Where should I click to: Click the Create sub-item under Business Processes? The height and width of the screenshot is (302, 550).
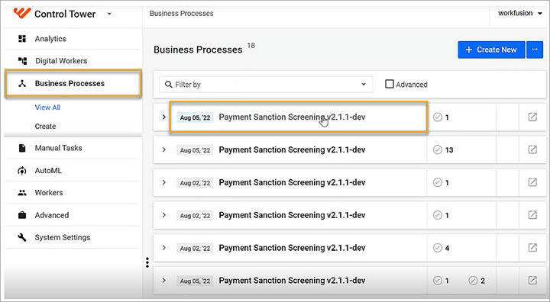tap(45, 126)
